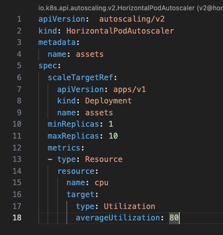Image resolution: width=223 pixels, height=235 pixels.
Task: Click the apps/v1 value
Action: pos(130,89)
